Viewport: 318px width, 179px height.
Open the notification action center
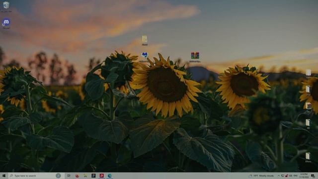pyautogui.click(x=313, y=176)
